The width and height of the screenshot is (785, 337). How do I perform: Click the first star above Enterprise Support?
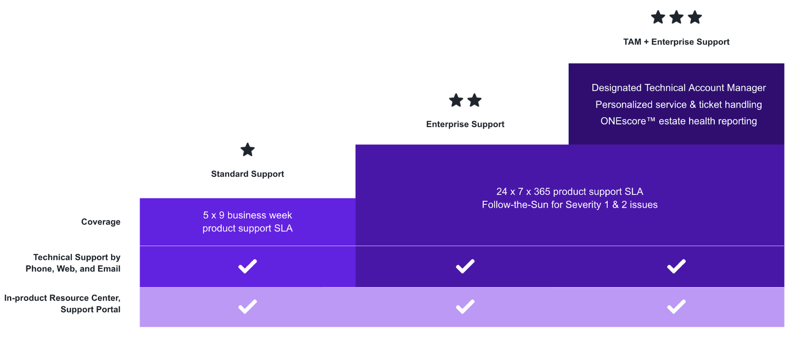pyautogui.click(x=456, y=100)
